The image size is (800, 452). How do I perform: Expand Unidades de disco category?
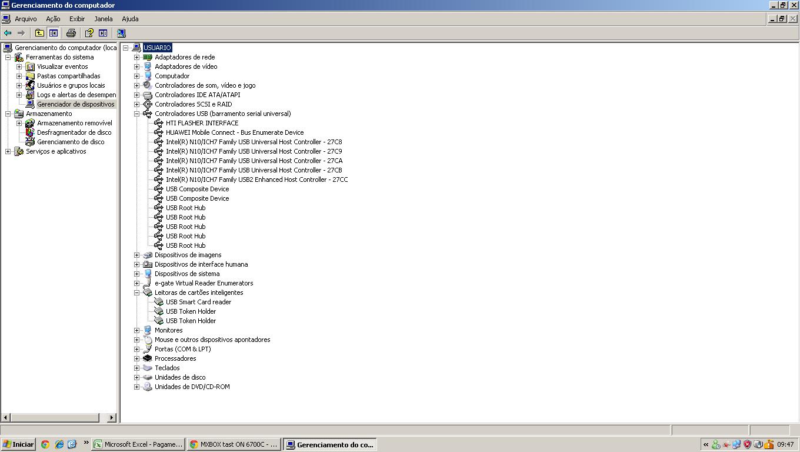coord(137,377)
